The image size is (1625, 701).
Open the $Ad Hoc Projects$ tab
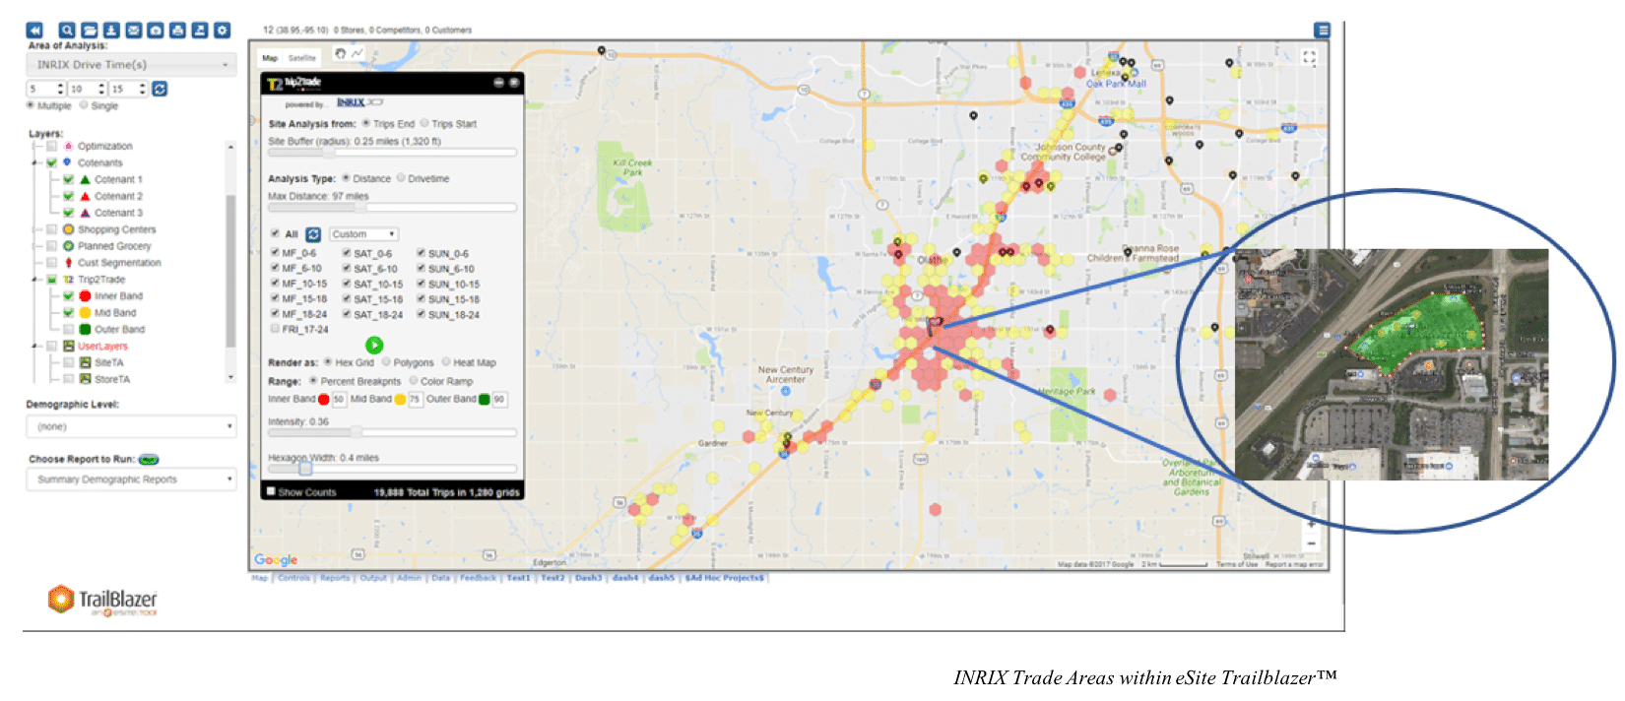pyautogui.click(x=725, y=578)
